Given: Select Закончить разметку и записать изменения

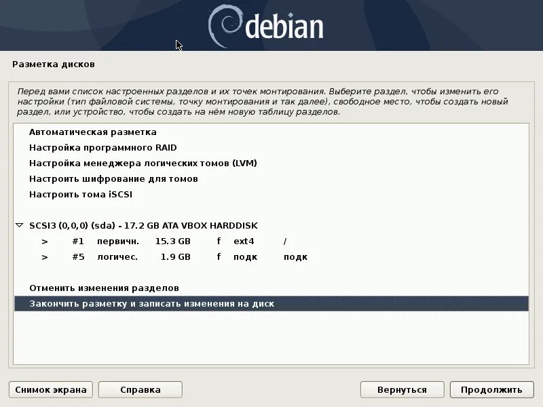Looking at the screenshot, I should pyautogui.click(x=271, y=303).
